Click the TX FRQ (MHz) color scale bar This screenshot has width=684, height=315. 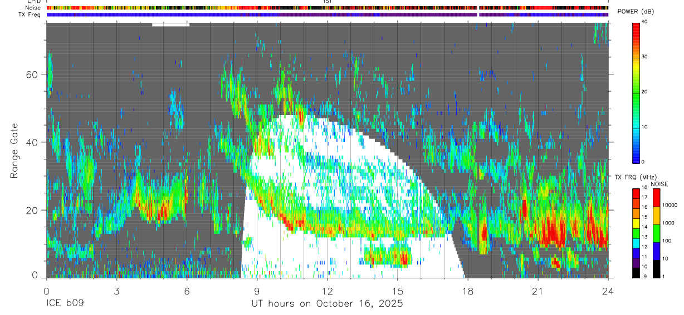[x=636, y=233]
